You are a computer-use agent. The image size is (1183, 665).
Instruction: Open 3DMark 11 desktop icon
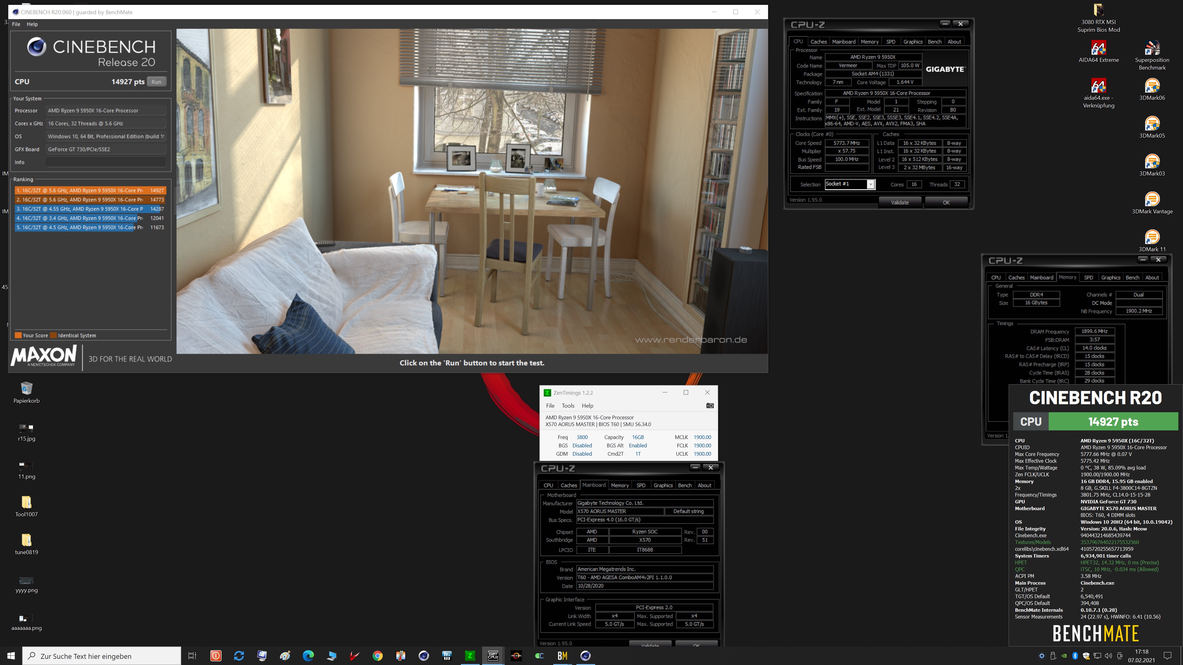(x=1152, y=241)
